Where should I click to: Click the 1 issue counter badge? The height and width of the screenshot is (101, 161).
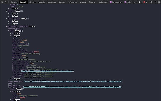140,2
